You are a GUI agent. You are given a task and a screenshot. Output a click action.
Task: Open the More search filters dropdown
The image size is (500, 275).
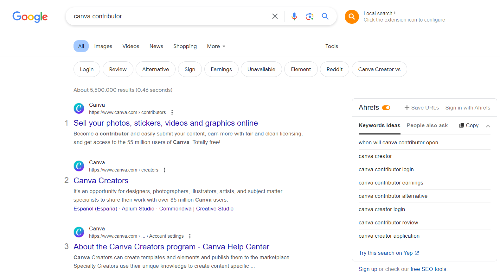click(x=216, y=46)
